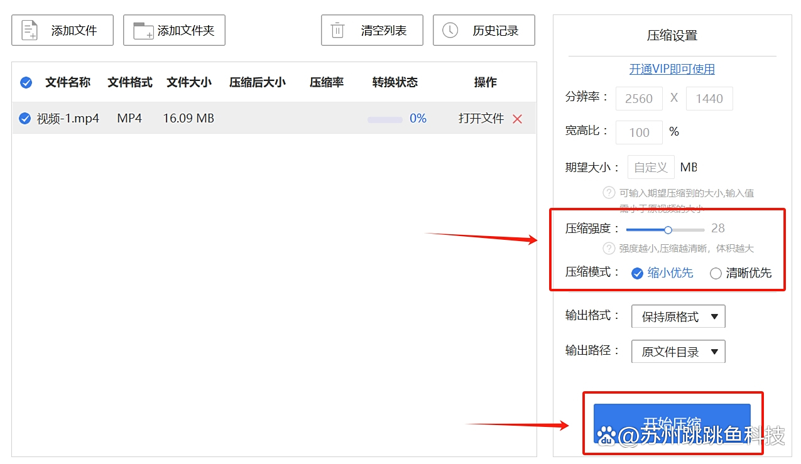This screenshot has height=464, width=801.
Task: Click the clock icon beside 历史记录
Action: pos(450,30)
